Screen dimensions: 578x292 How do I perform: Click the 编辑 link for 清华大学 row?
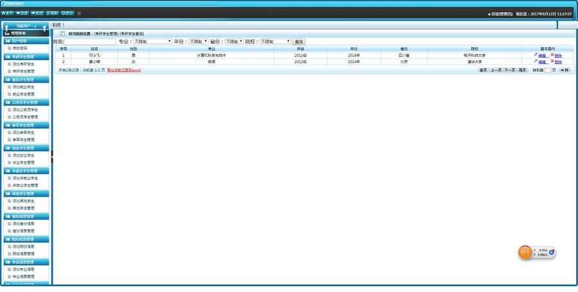point(542,61)
